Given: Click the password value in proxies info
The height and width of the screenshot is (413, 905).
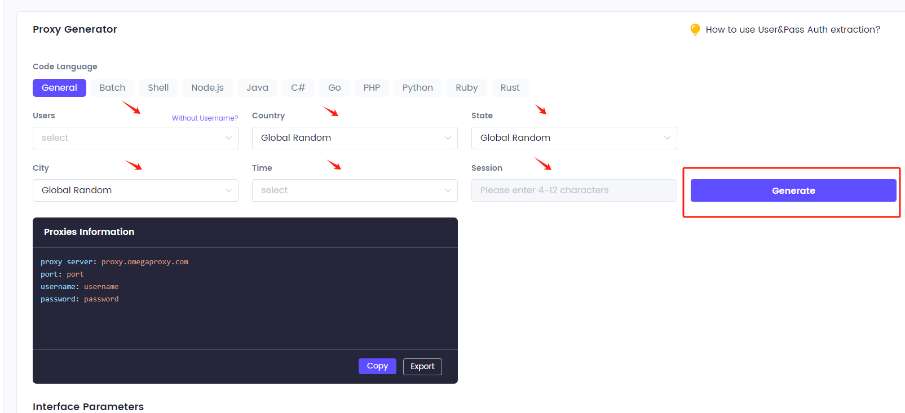Looking at the screenshot, I should tap(101, 299).
